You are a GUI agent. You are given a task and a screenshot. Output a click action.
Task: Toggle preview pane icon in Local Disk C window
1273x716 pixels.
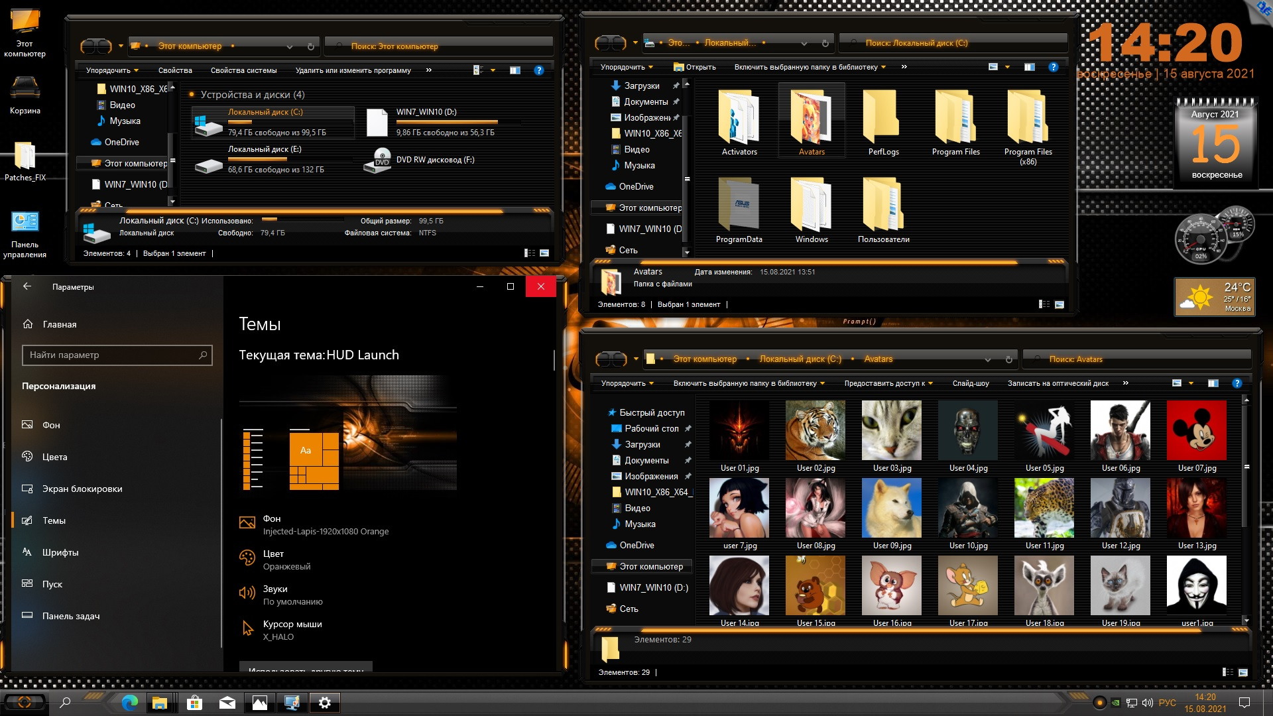click(x=1029, y=67)
